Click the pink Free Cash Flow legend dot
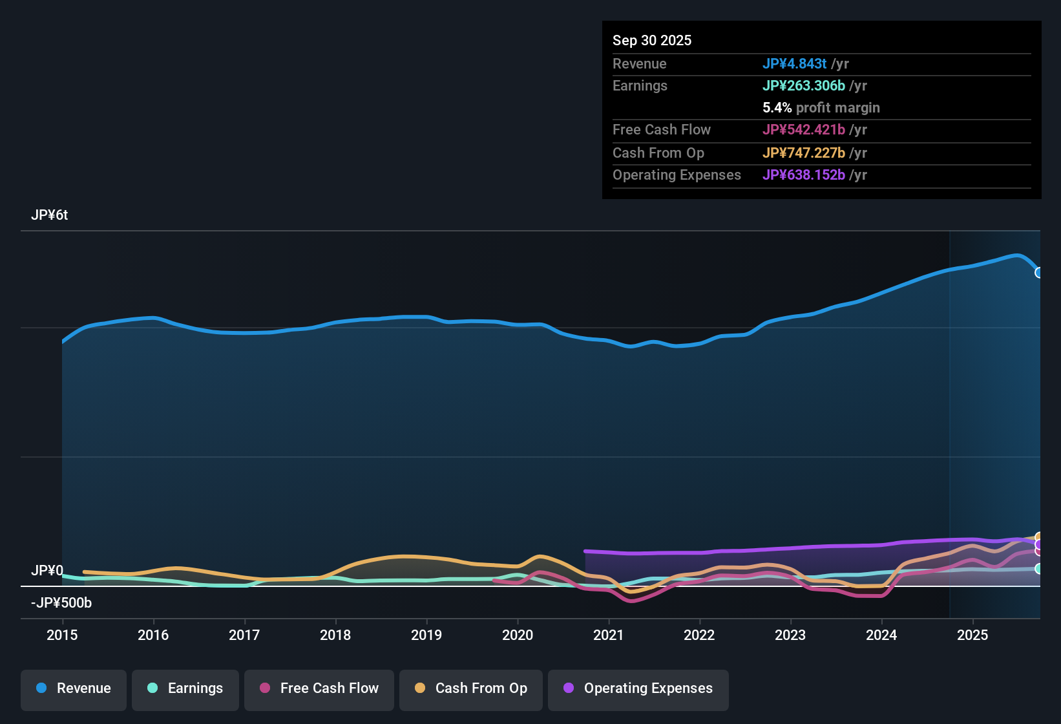Image resolution: width=1061 pixels, height=724 pixels. [264, 688]
